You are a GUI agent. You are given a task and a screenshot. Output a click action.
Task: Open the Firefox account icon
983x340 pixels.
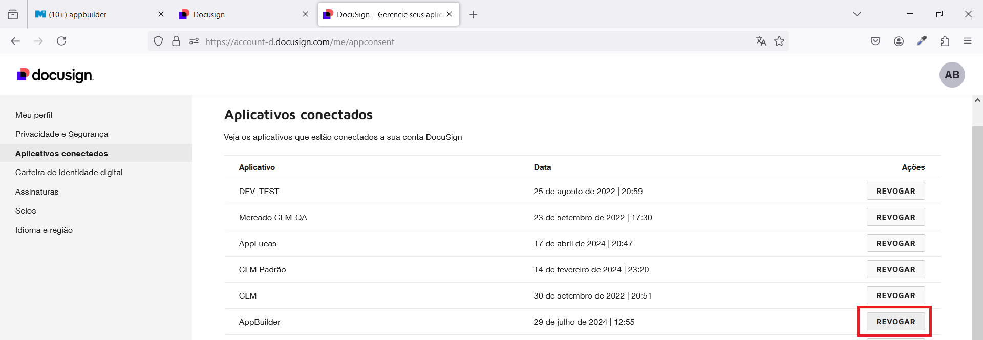(899, 41)
